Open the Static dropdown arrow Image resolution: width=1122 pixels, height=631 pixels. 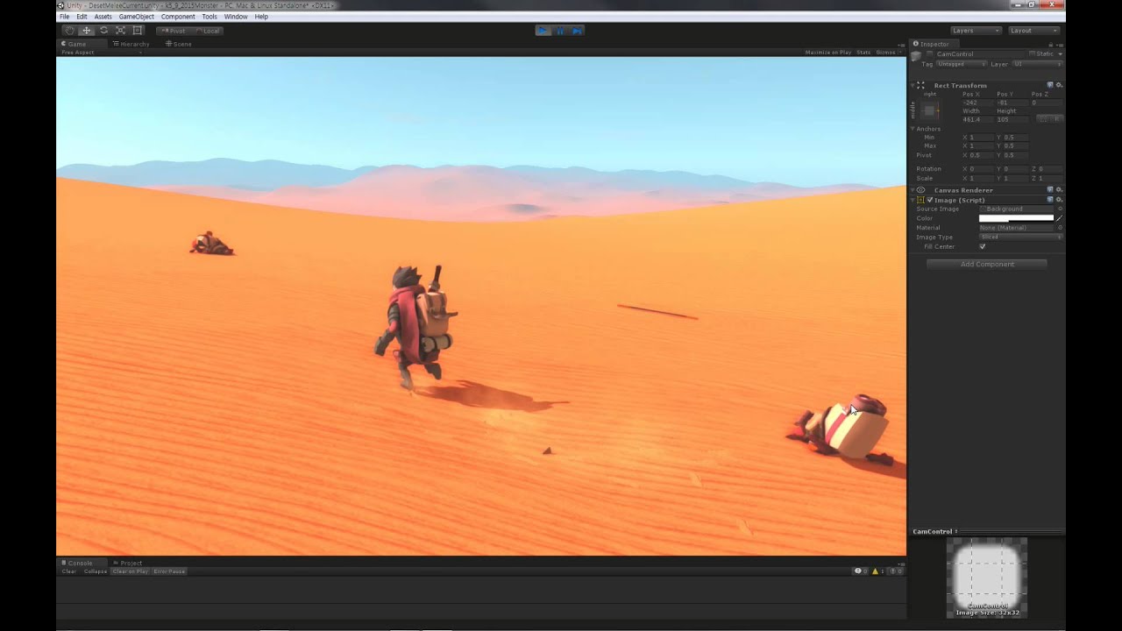tap(1059, 54)
